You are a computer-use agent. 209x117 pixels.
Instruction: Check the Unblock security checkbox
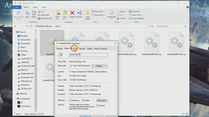(x=97, y=105)
